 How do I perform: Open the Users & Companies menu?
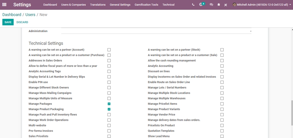[74, 5]
